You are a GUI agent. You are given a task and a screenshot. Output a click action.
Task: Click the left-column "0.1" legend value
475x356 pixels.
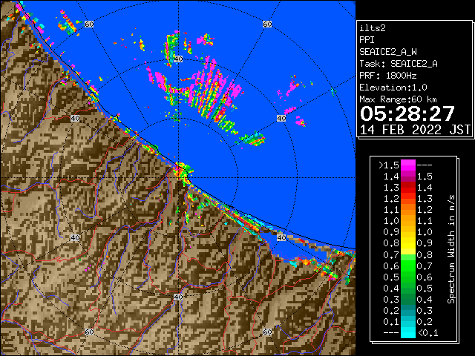(x=391, y=322)
